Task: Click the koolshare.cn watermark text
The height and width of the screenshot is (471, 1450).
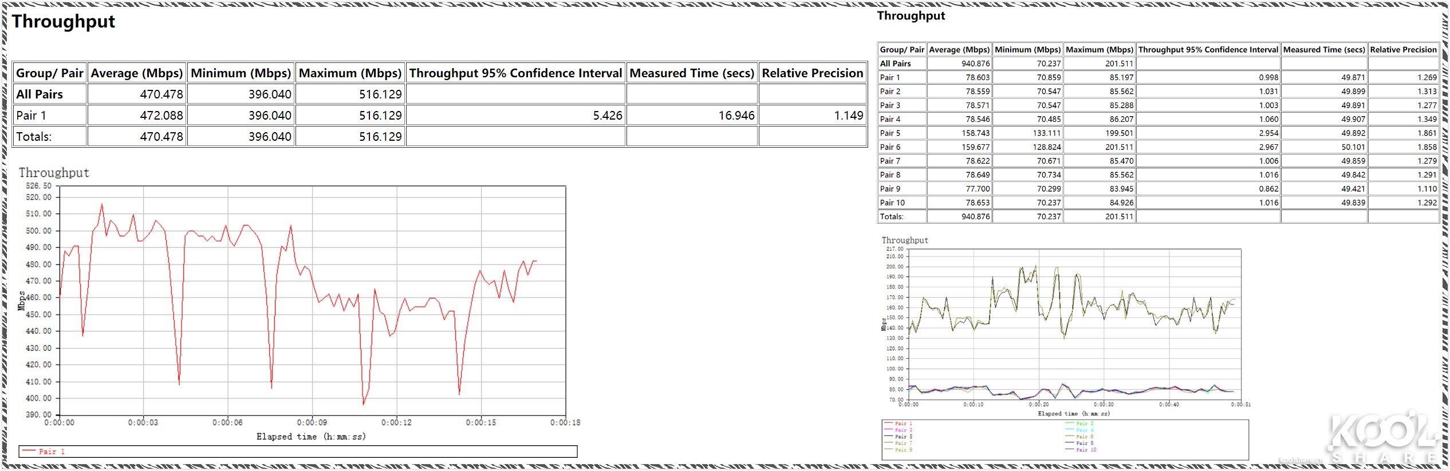Action: point(1301,460)
